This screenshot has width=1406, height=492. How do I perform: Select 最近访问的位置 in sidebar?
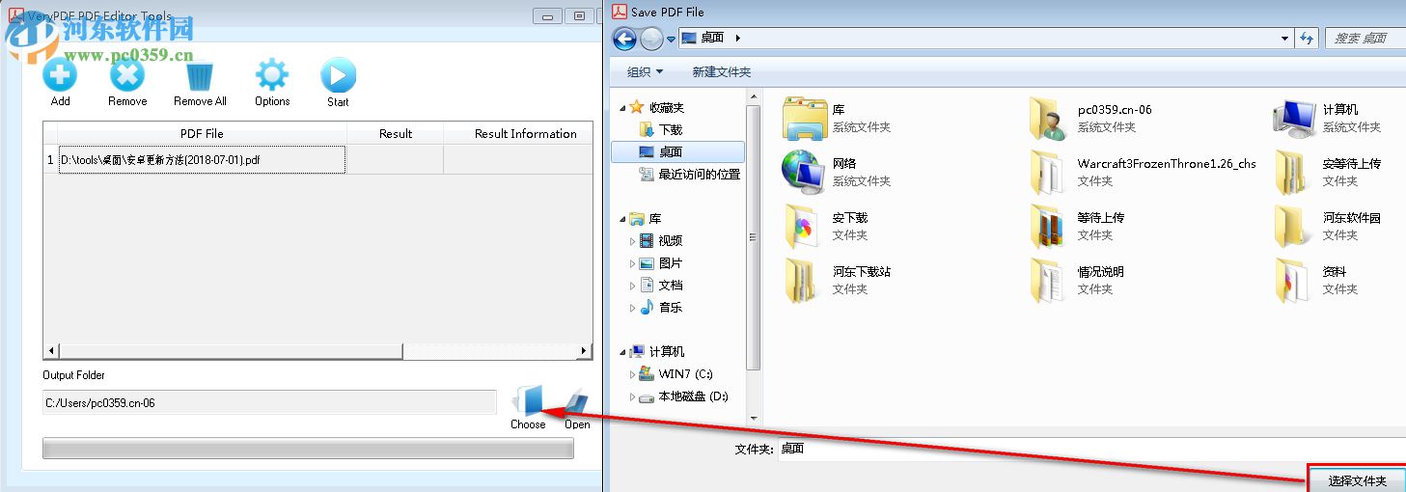[x=690, y=175]
